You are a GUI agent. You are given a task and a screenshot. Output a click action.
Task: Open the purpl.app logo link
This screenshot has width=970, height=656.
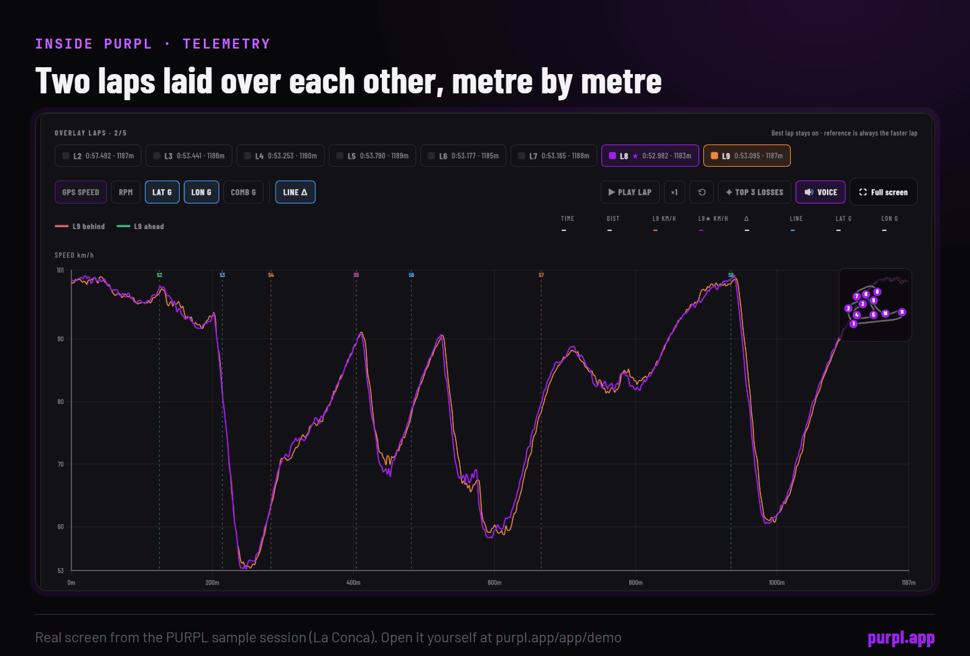(901, 638)
